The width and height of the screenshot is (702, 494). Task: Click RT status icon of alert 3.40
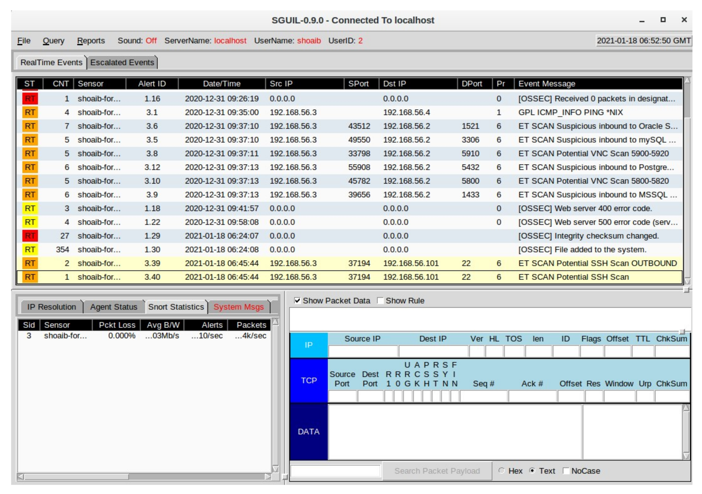coord(30,277)
